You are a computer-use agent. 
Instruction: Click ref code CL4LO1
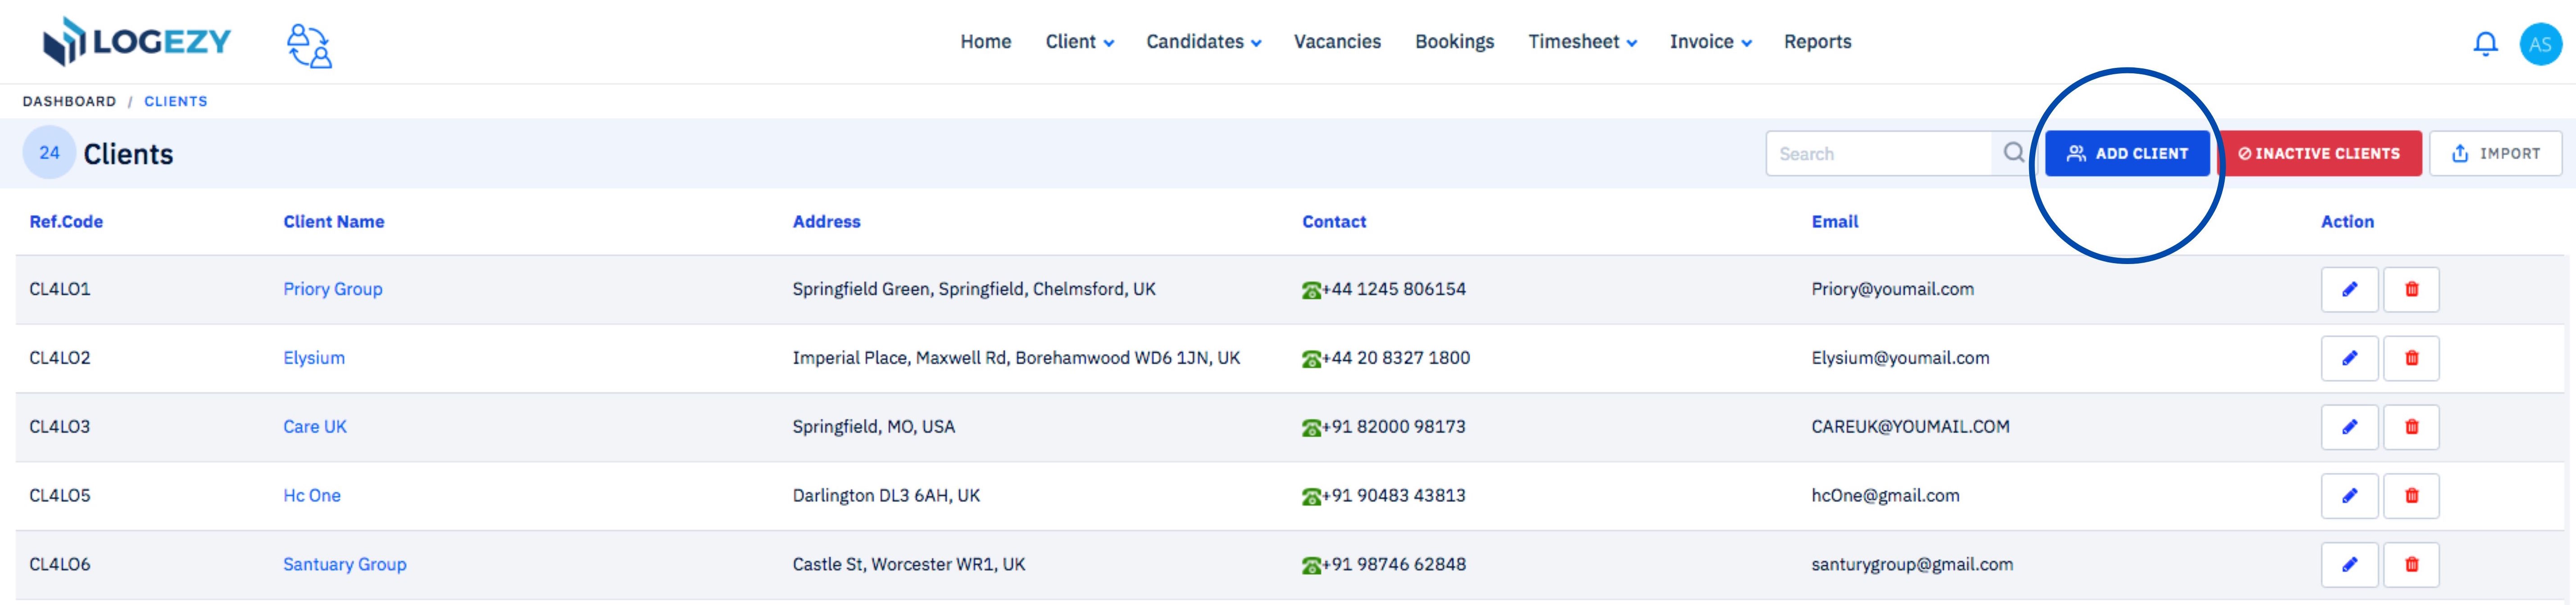[60, 290]
